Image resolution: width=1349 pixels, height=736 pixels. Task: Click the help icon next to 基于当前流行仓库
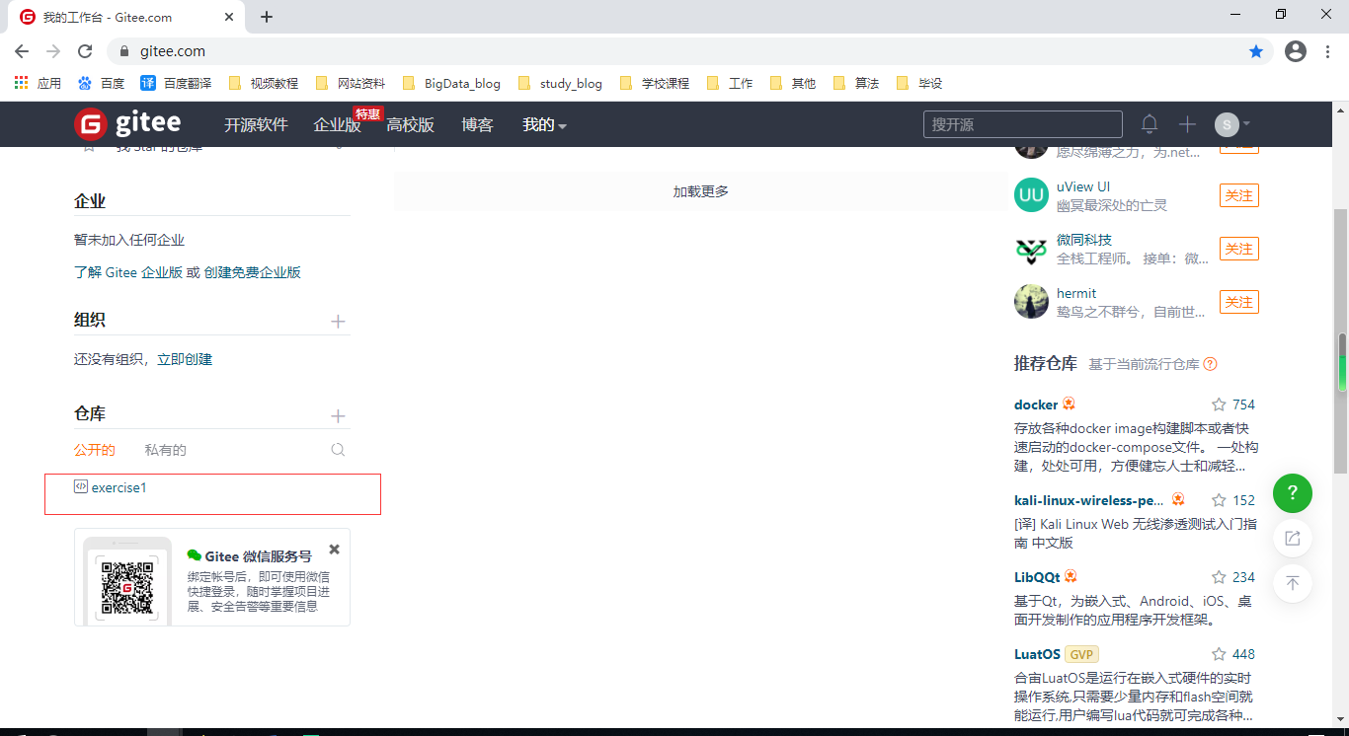tap(1210, 364)
